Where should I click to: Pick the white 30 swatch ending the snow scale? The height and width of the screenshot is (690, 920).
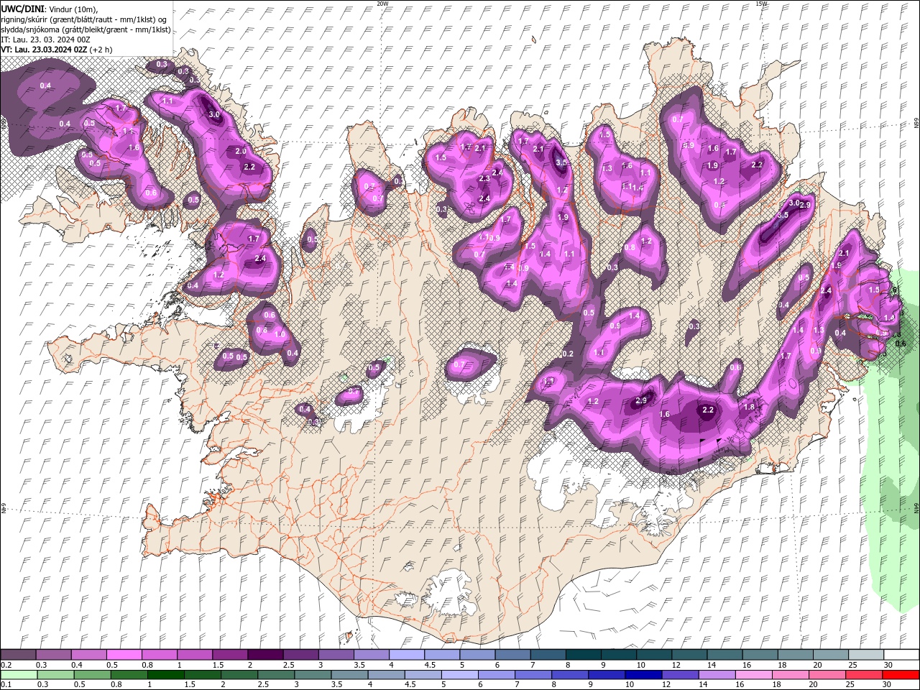pos(901,655)
